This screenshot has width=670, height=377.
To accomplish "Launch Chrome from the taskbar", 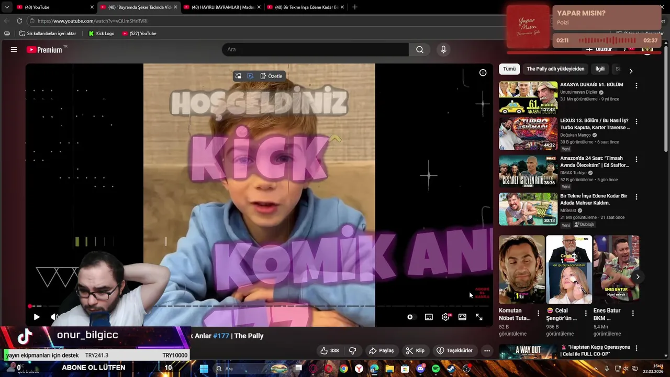I will (343, 369).
